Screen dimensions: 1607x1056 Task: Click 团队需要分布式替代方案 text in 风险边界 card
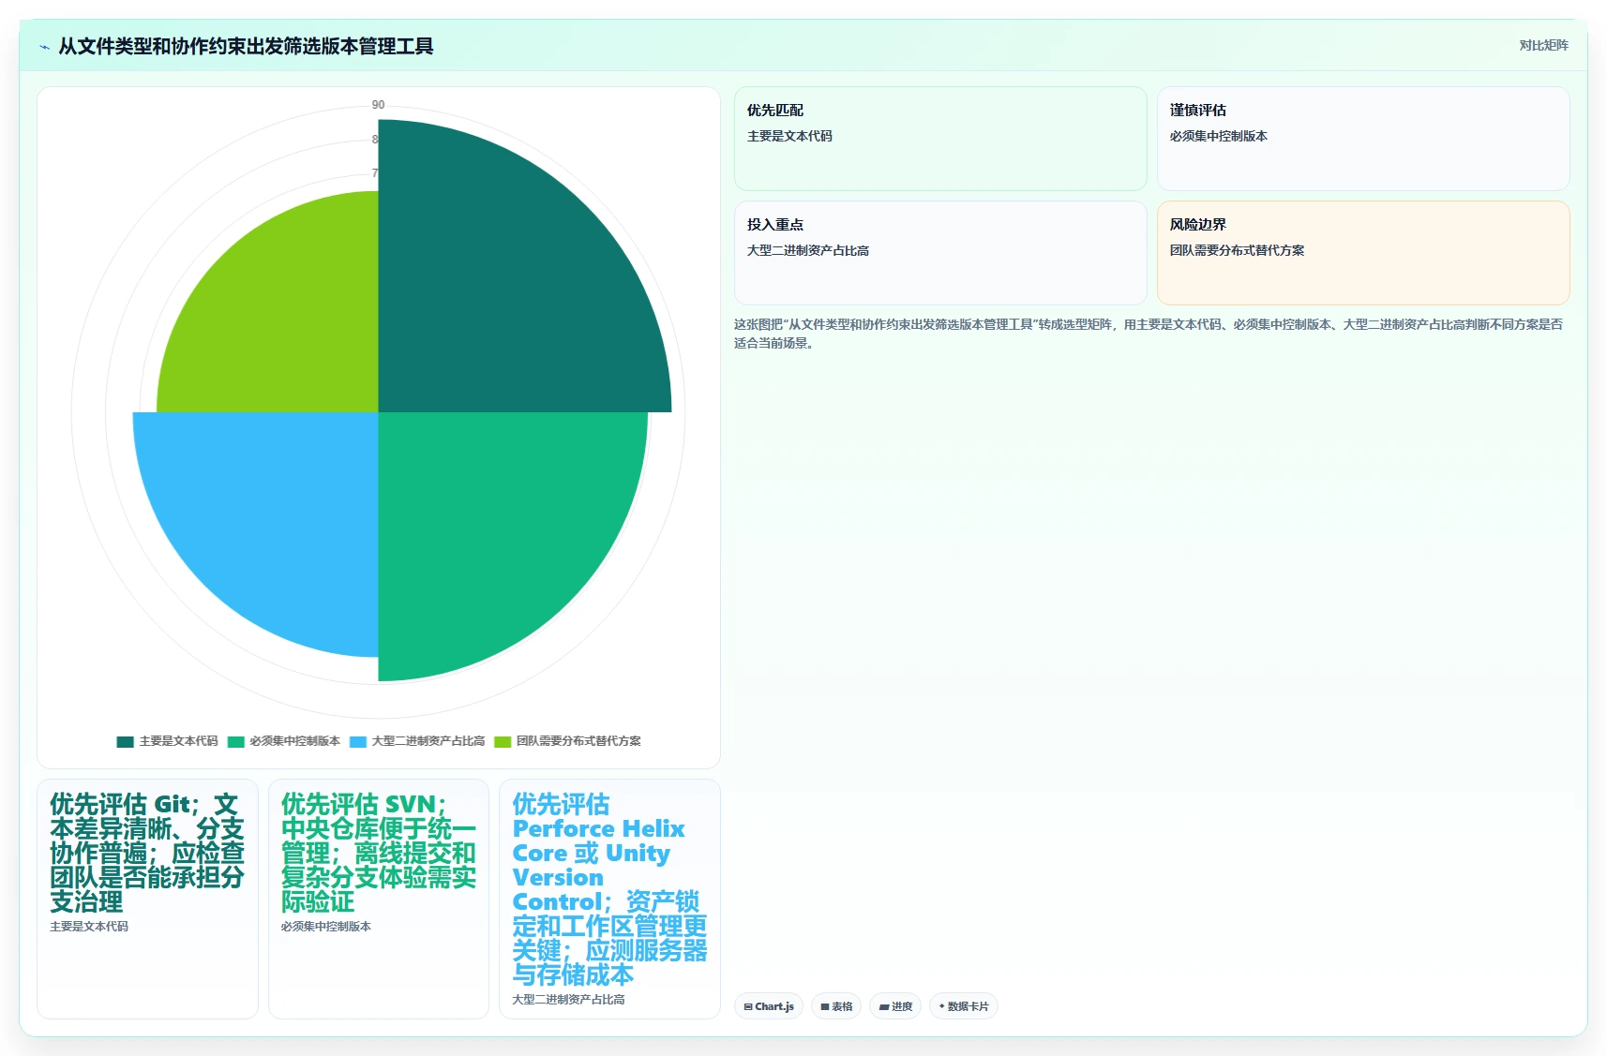pyautogui.click(x=1237, y=250)
